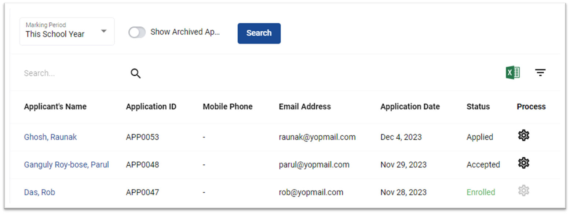Export applicants list to Excel
570x214 pixels.
tap(513, 72)
